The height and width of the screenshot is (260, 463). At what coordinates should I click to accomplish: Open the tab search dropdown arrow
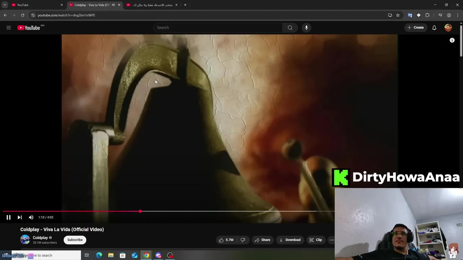click(x=5, y=5)
